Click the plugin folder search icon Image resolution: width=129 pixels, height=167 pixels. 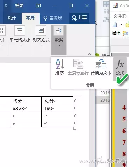tap(125, 33)
